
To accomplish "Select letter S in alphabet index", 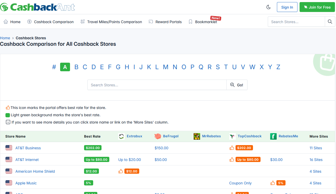I will click(x=218, y=67).
